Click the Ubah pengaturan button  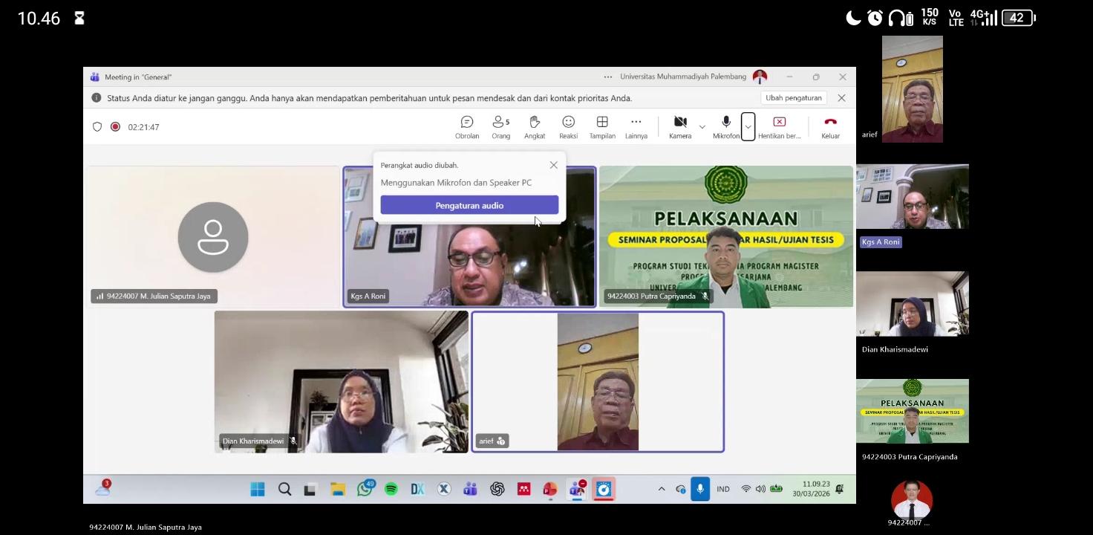793,98
